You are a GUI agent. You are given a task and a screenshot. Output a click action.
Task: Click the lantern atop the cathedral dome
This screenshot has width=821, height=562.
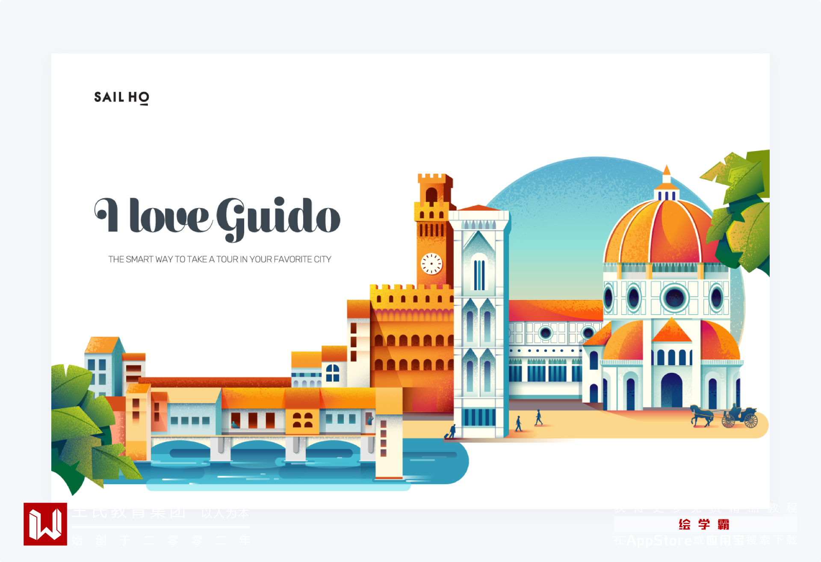tap(666, 184)
